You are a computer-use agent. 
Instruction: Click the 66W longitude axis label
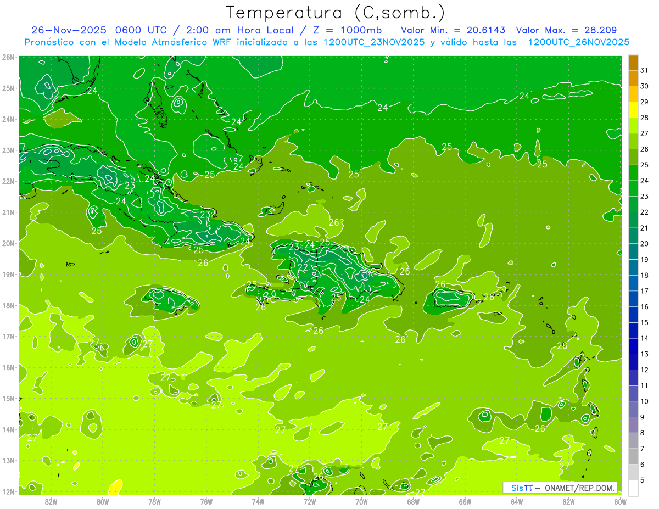(x=465, y=501)
